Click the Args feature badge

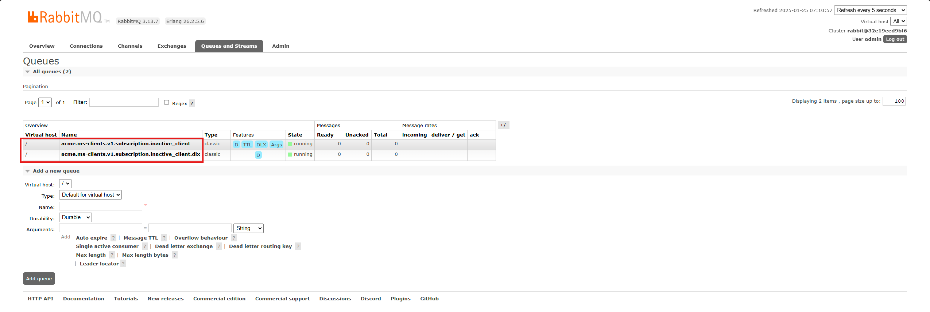(276, 145)
